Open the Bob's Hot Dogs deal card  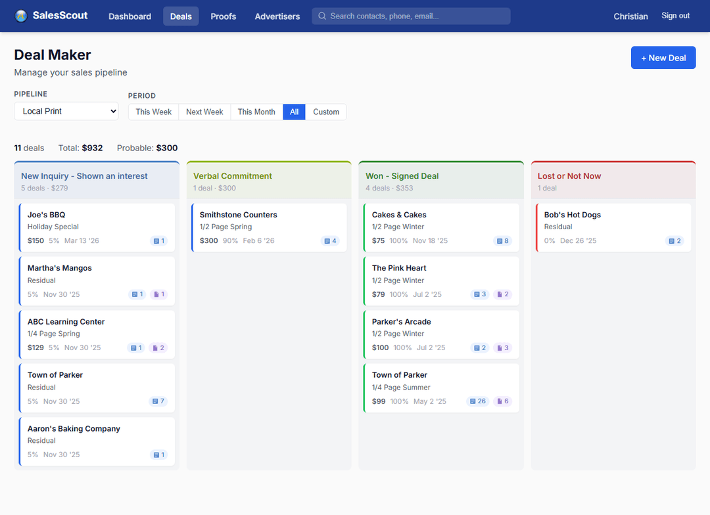pos(613,228)
